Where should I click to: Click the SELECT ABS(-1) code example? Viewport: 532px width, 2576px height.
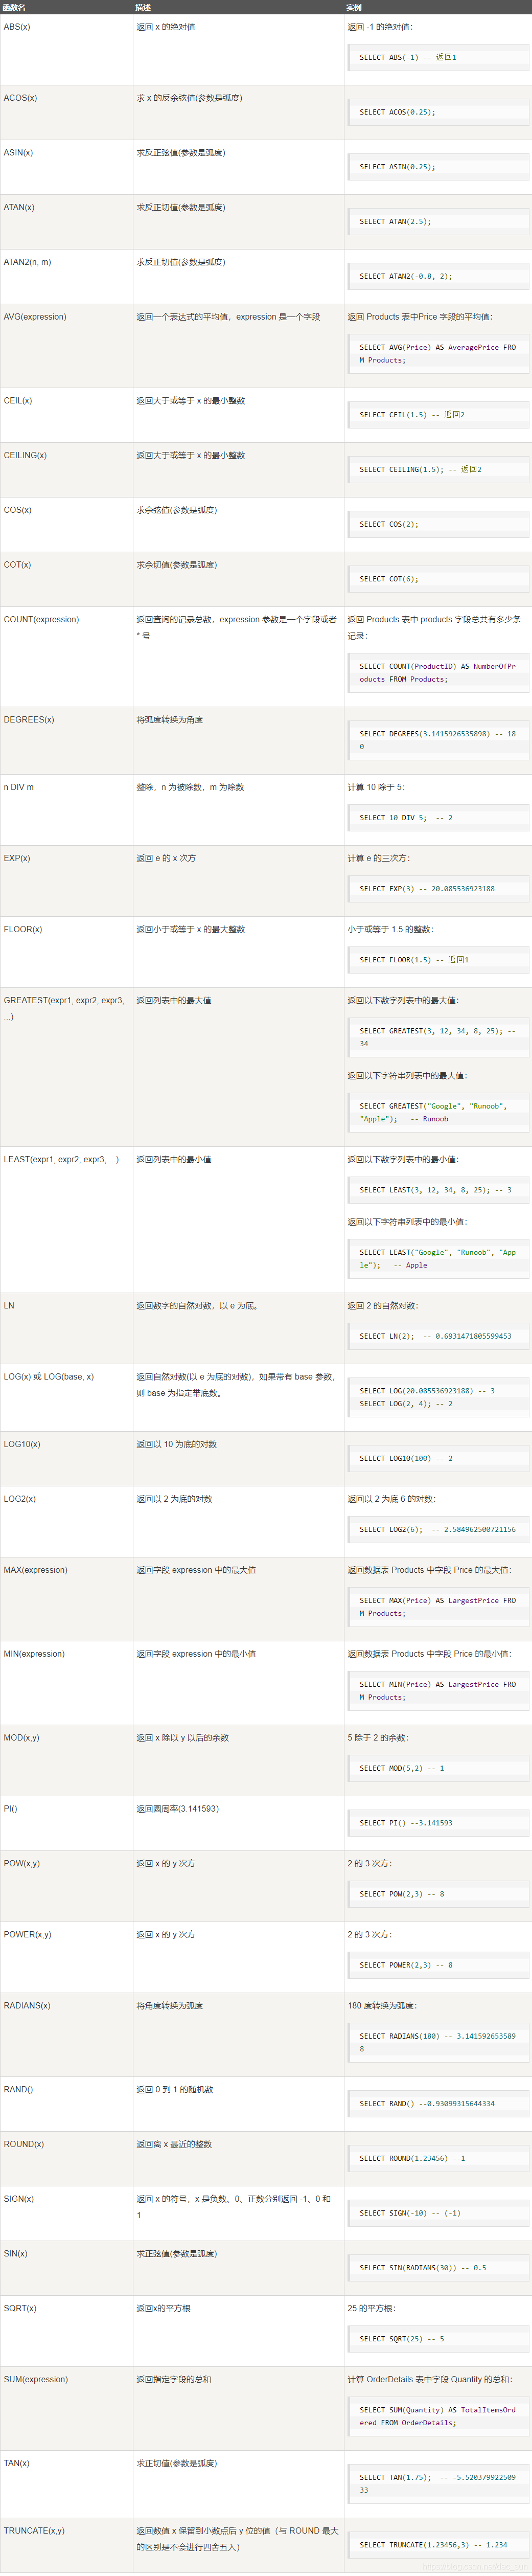coord(438,58)
